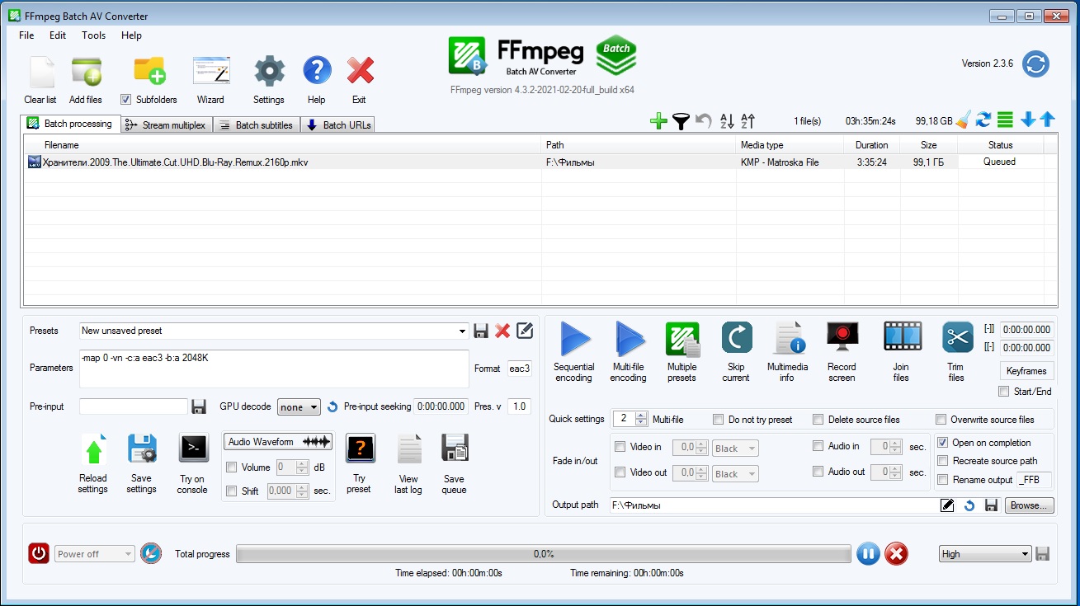Enable Delete source files option
Viewport: 1080px width, 606px height.
pyautogui.click(x=818, y=420)
